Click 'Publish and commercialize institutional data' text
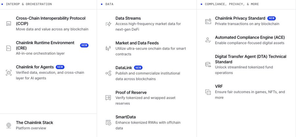The image size is (296, 137). point(148,76)
